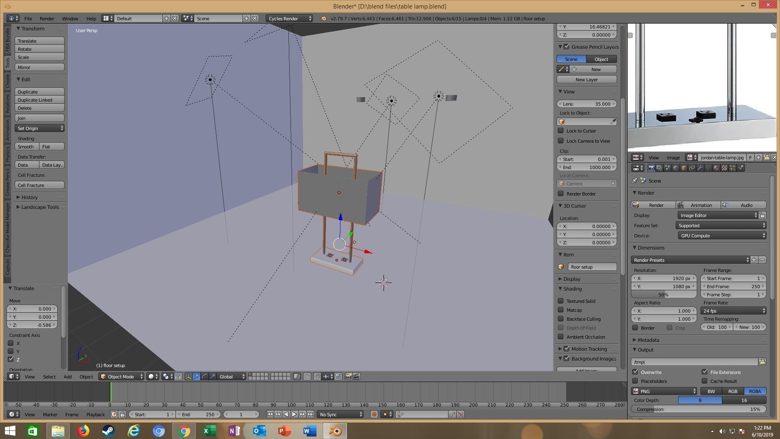Open the Cycles Render engine dropdown
Screen dimensions: 780x439
point(289,19)
